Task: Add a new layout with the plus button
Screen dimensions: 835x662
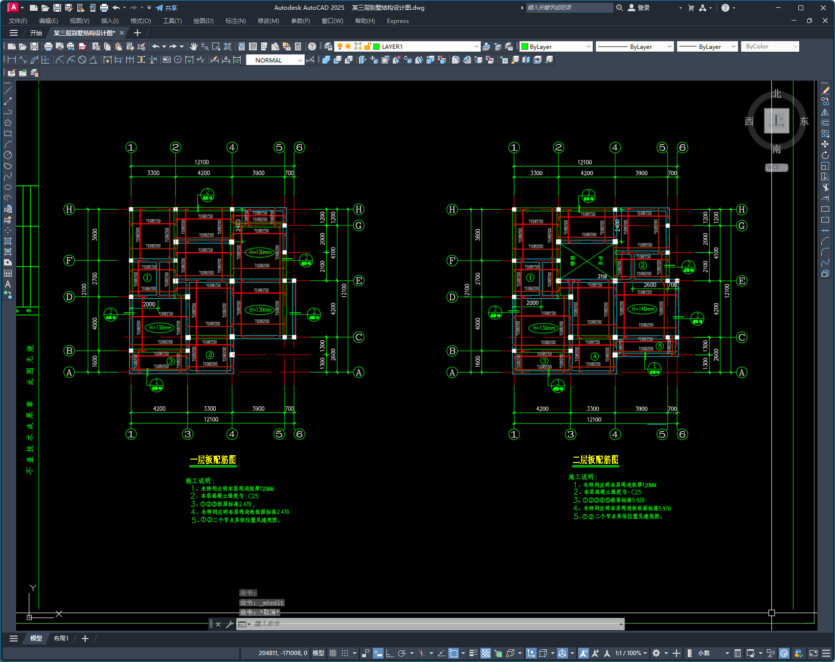Action: [x=85, y=639]
